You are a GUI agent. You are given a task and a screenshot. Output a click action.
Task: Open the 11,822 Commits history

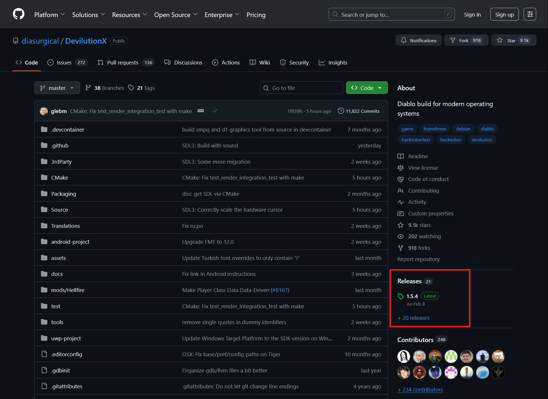tap(358, 111)
